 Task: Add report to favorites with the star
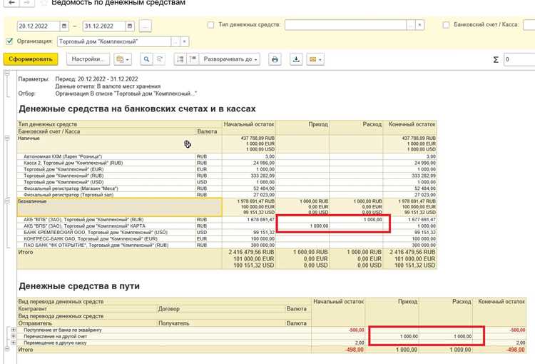click(x=44, y=2)
